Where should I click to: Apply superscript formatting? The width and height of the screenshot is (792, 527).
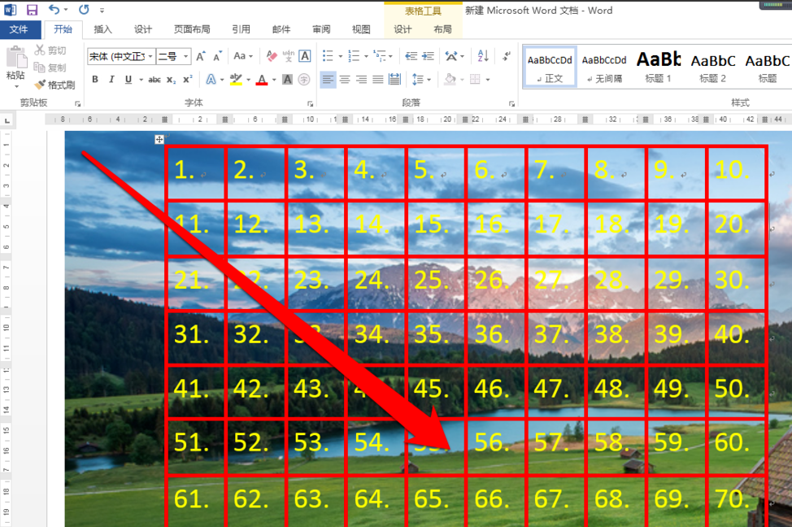pyautogui.click(x=187, y=80)
